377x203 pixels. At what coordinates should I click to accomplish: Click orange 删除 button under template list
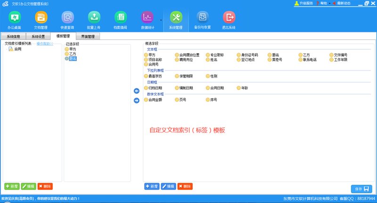tap(45, 186)
